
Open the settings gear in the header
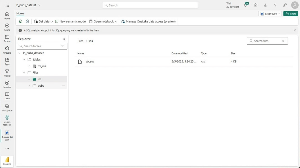256,5
